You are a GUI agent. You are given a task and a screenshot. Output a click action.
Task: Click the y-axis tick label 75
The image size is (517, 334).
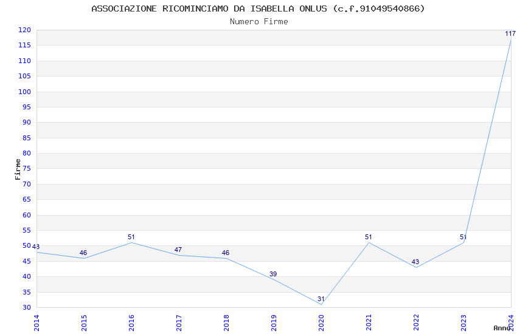27,168
